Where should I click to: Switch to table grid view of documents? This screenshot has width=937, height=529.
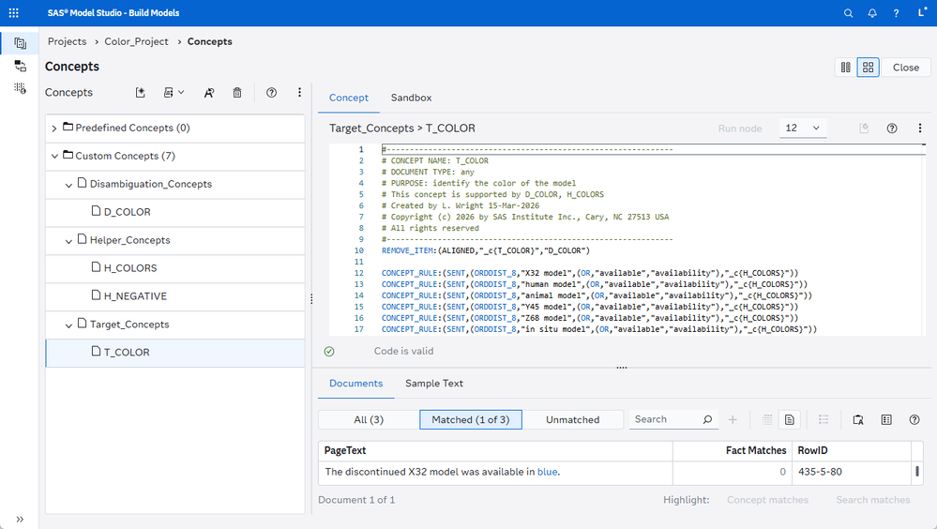[x=767, y=419]
